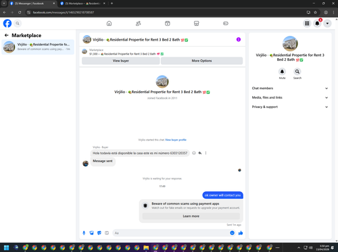Open more options for the Hola todavía message

[x=206, y=153]
